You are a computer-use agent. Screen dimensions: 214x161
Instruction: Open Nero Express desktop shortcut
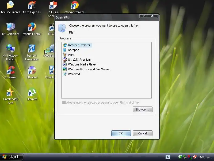[32, 7]
